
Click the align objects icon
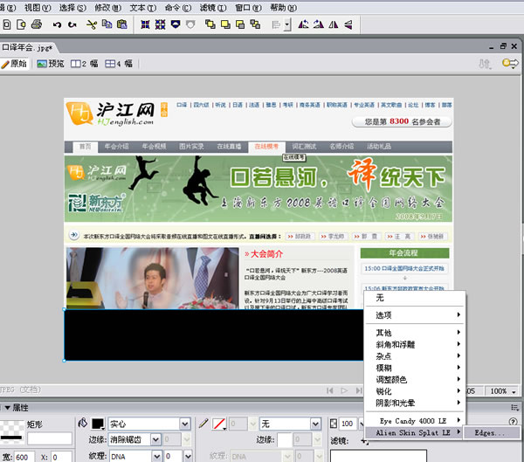(x=277, y=24)
